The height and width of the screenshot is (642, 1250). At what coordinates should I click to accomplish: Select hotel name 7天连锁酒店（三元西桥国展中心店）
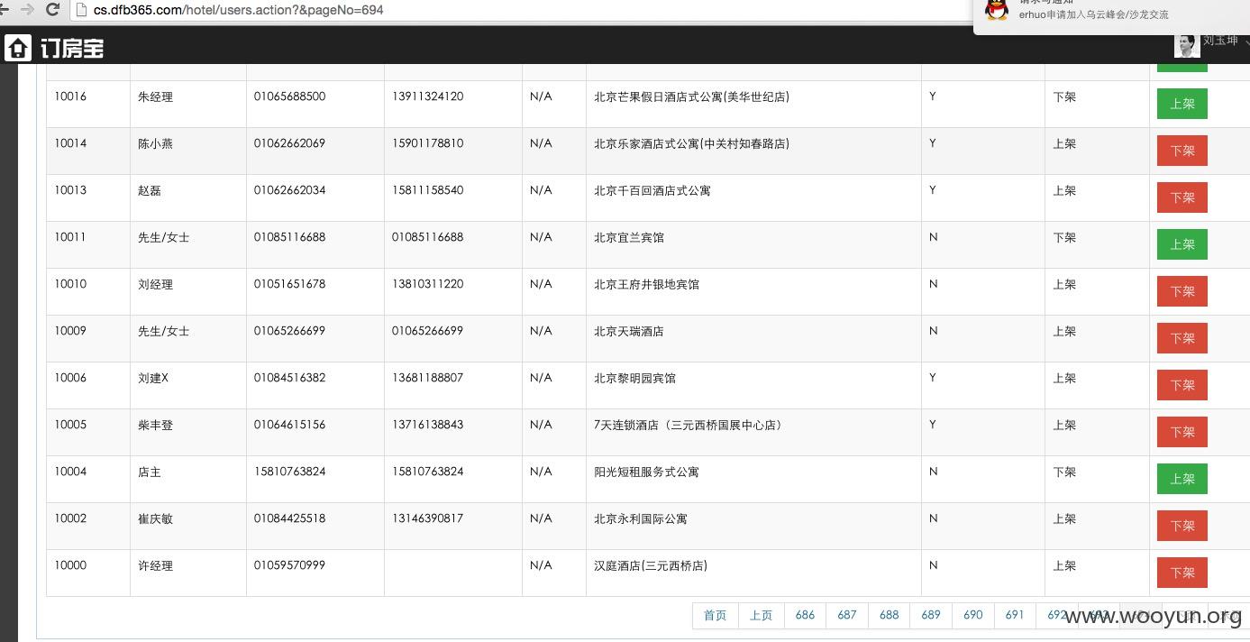pyautogui.click(x=688, y=425)
